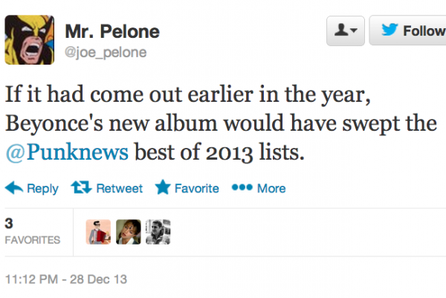This screenshot has height=298, width=446.
Task: Click the person silhouette icon
Action: pos(340,31)
